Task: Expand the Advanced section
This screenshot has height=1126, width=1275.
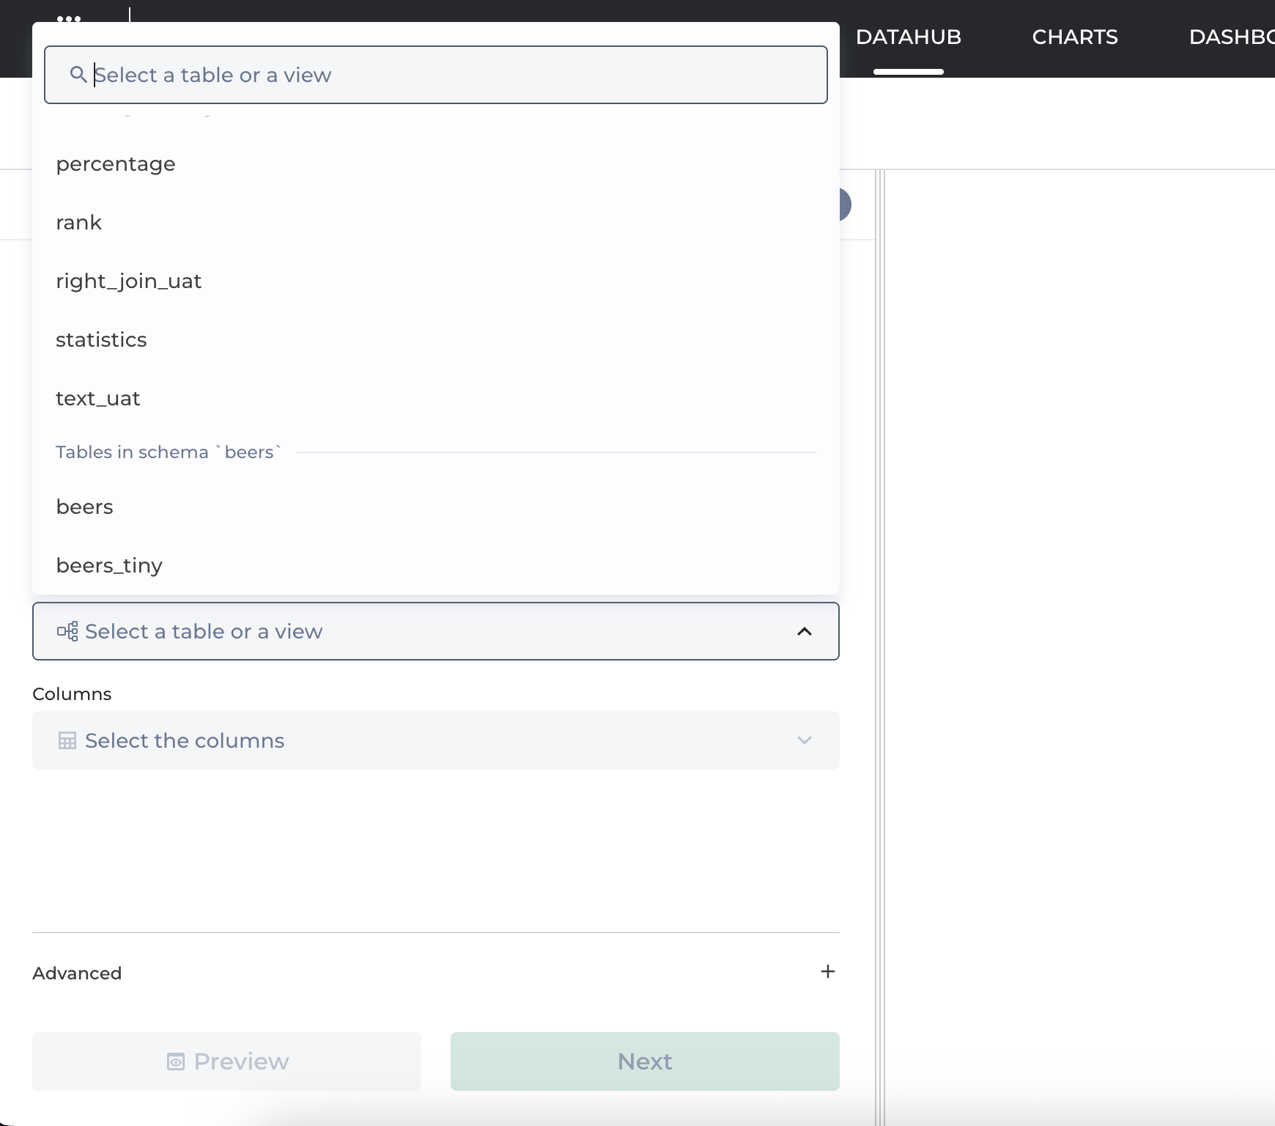Action: [x=77, y=973]
